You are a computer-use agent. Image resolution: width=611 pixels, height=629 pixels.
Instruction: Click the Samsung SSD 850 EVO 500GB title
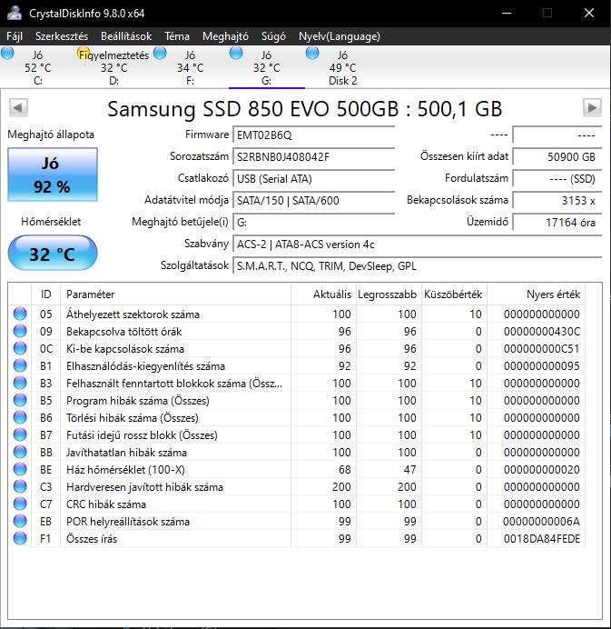[x=304, y=109]
